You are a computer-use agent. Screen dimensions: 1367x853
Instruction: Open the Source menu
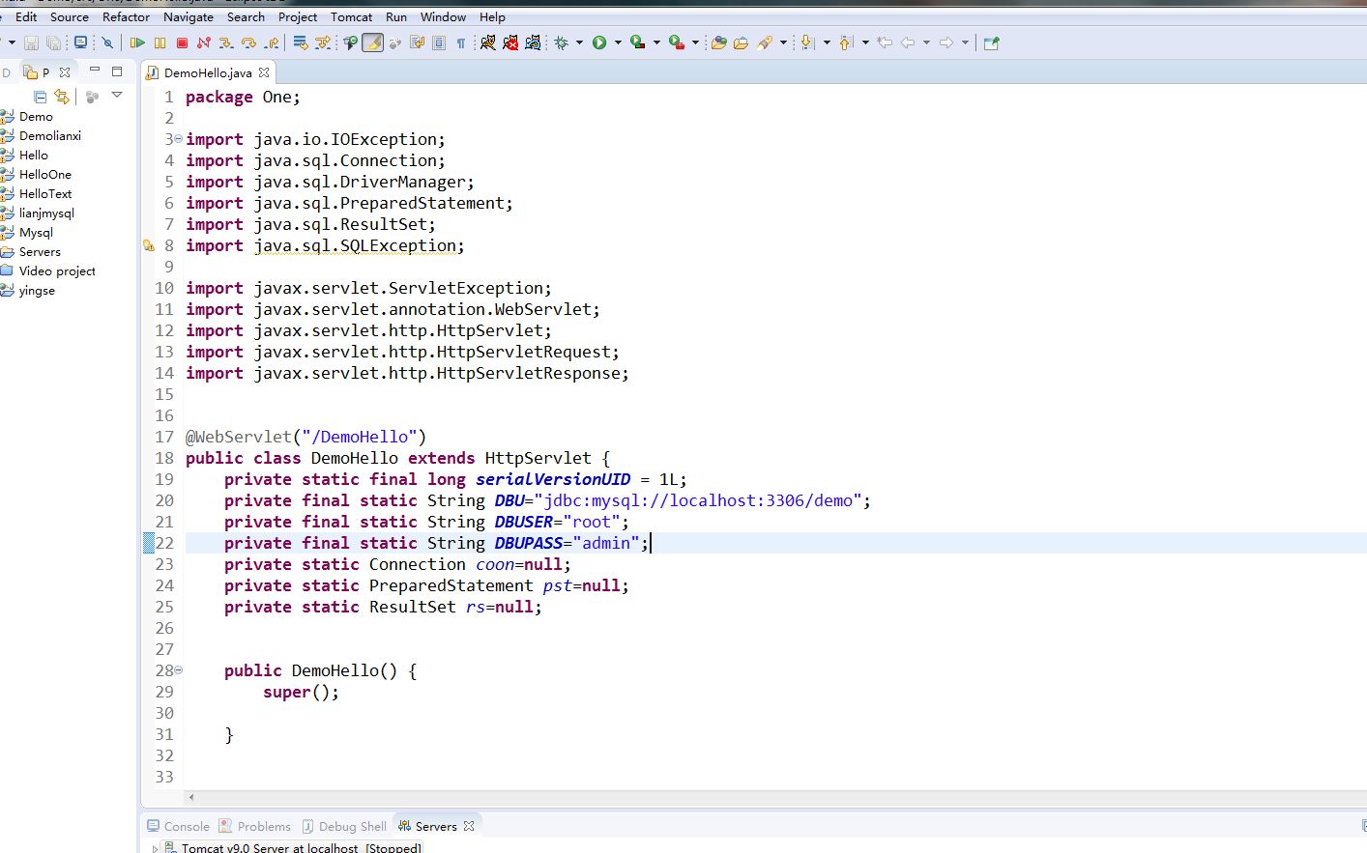click(70, 16)
